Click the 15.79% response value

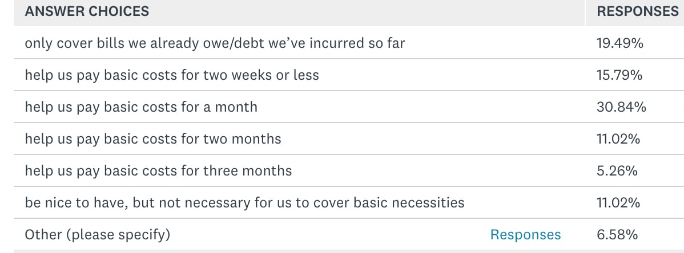(x=619, y=75)
